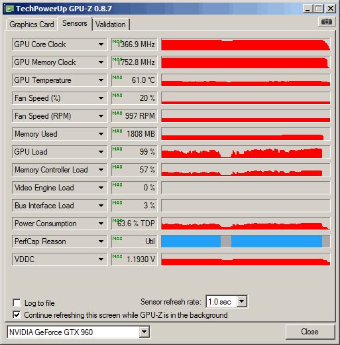The width and height of the screenshot is (340, 345).
Task: Open the Sensor refresh rate combo box
Action: [227, 301]
